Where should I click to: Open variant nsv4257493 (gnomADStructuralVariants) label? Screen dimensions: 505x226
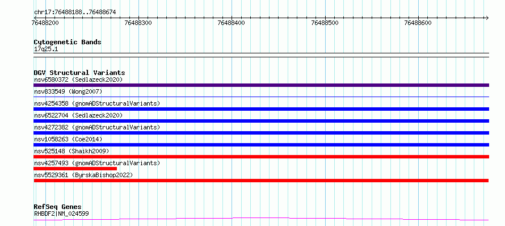coord(97,163)
